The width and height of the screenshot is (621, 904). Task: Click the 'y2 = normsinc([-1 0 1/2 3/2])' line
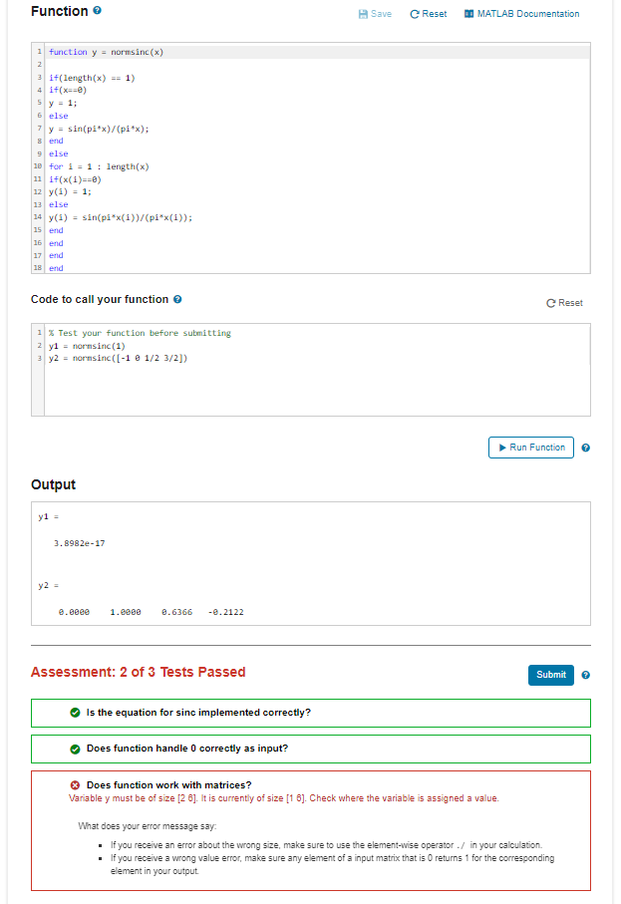(118, 358)
